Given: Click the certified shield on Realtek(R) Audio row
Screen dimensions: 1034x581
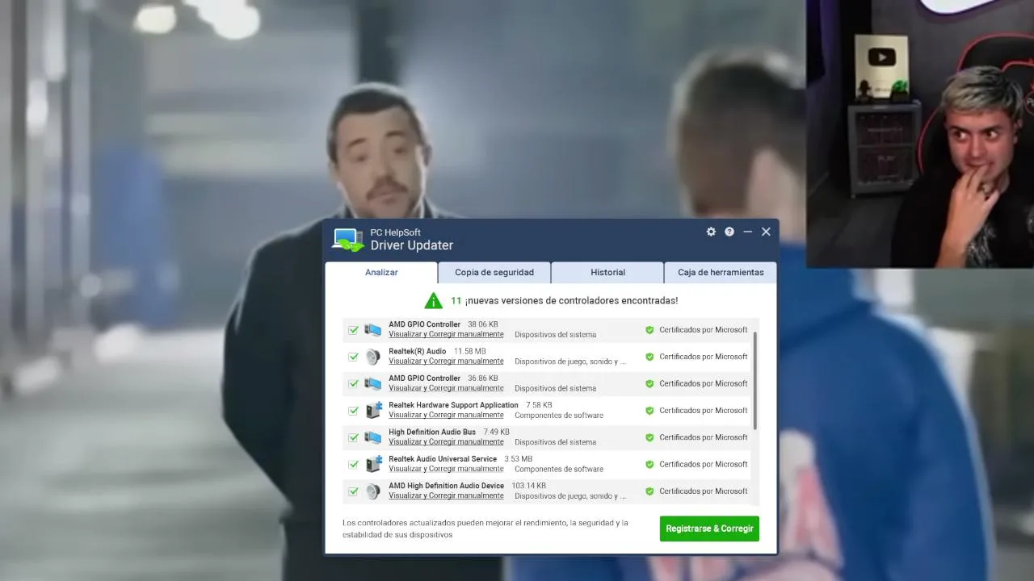Looking at the screenshot, I should click(649, 357).
